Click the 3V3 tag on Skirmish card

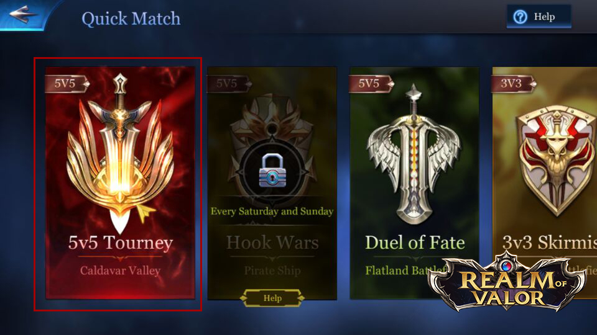(513, 84)
